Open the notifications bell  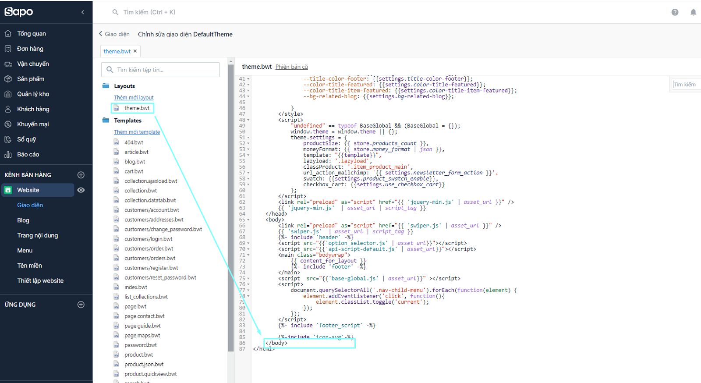[693, 12]
